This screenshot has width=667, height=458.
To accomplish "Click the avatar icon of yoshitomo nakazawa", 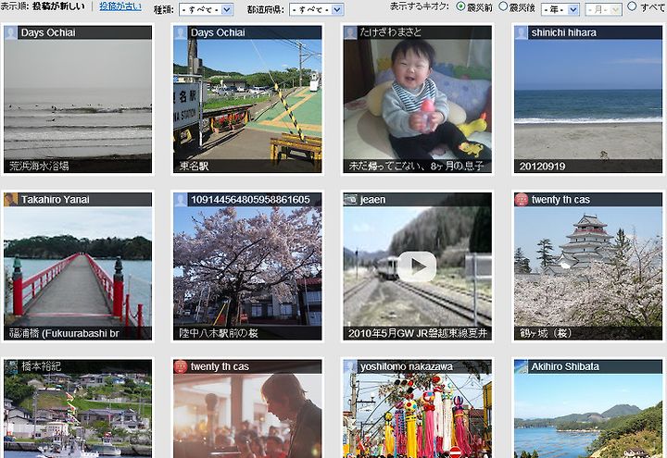I will point(350,366).
